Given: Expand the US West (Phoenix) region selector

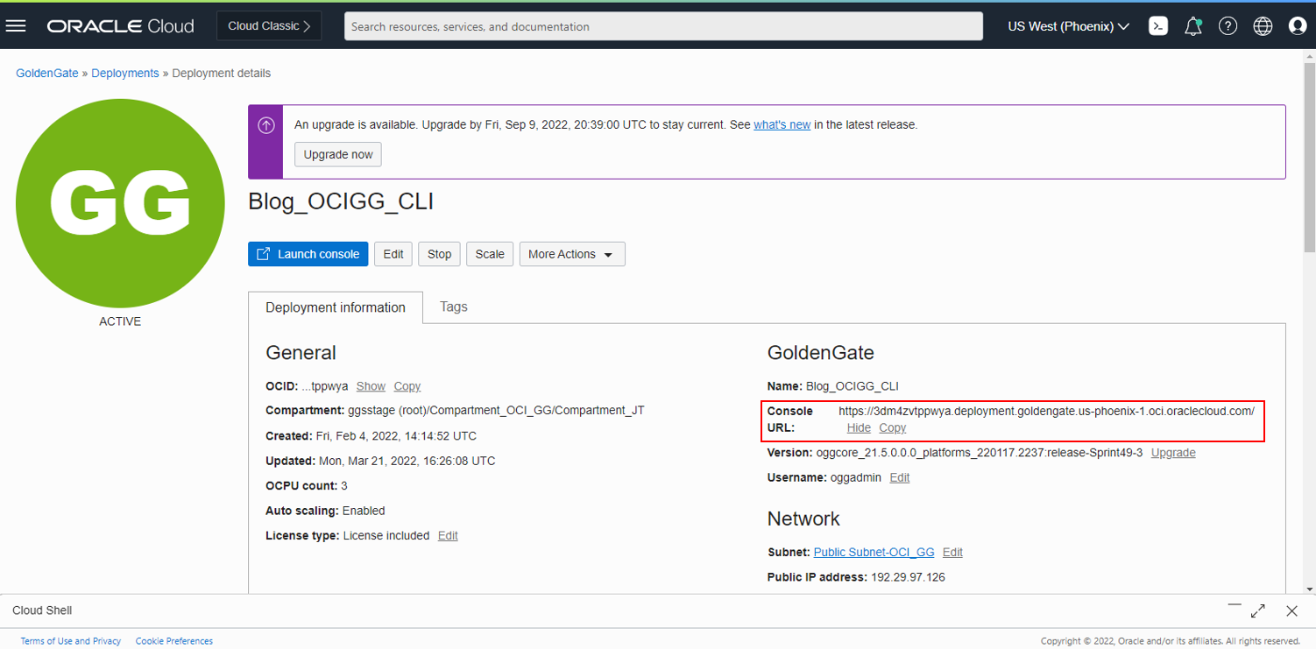Looking at the screenshot, I should pyautogui.click(x=1068, y=26).
